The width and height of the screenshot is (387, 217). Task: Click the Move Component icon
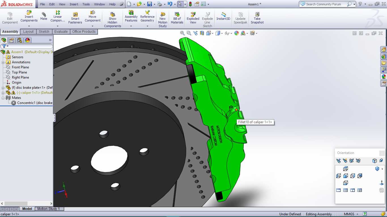tap(93, 12)
